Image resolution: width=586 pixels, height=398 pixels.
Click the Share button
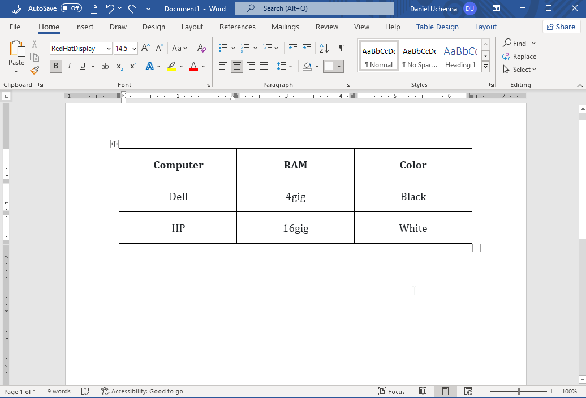point(561,27)
